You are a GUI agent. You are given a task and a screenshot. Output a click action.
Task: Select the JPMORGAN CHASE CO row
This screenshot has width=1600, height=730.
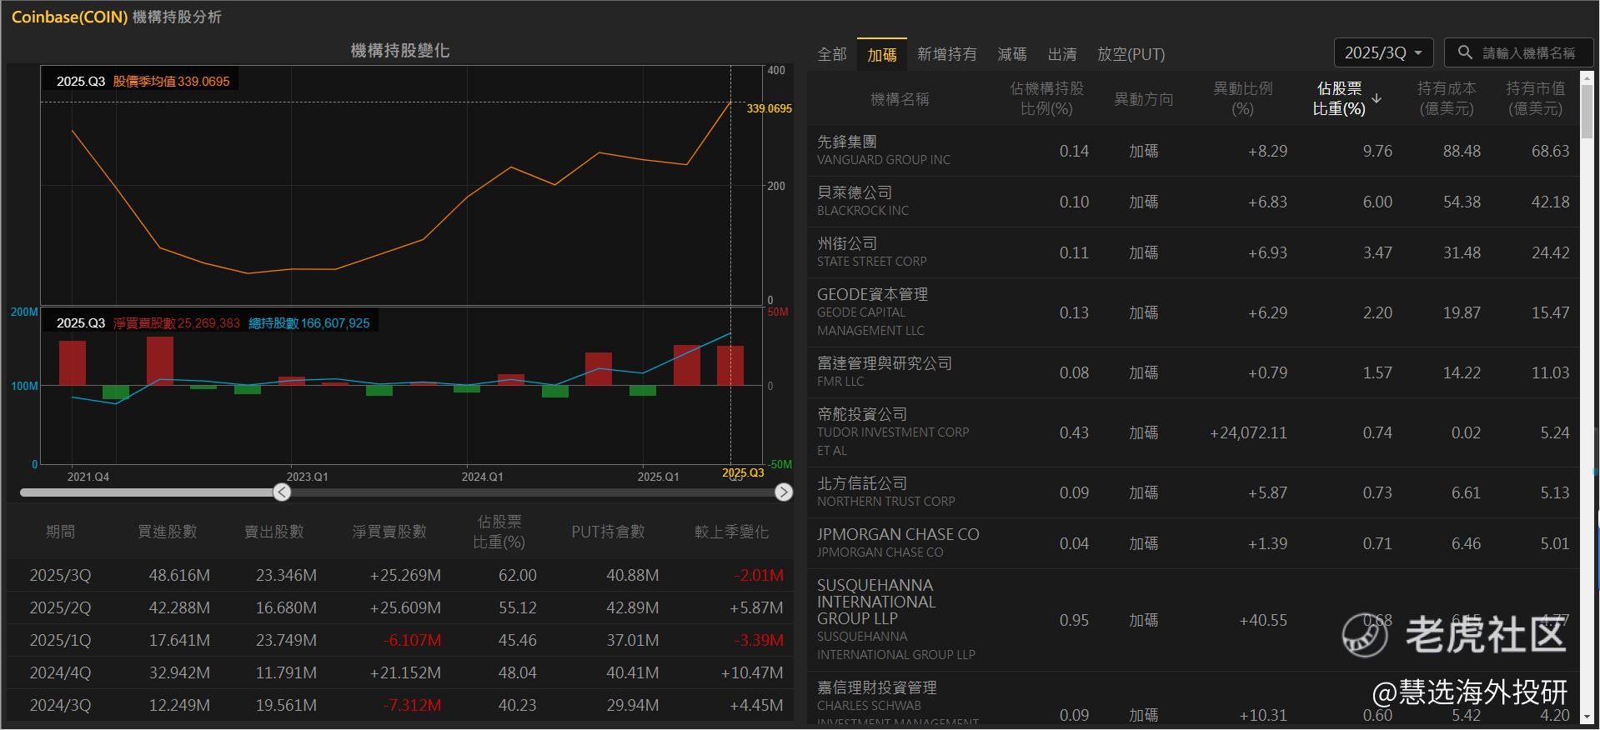(x=1193, y=543)
